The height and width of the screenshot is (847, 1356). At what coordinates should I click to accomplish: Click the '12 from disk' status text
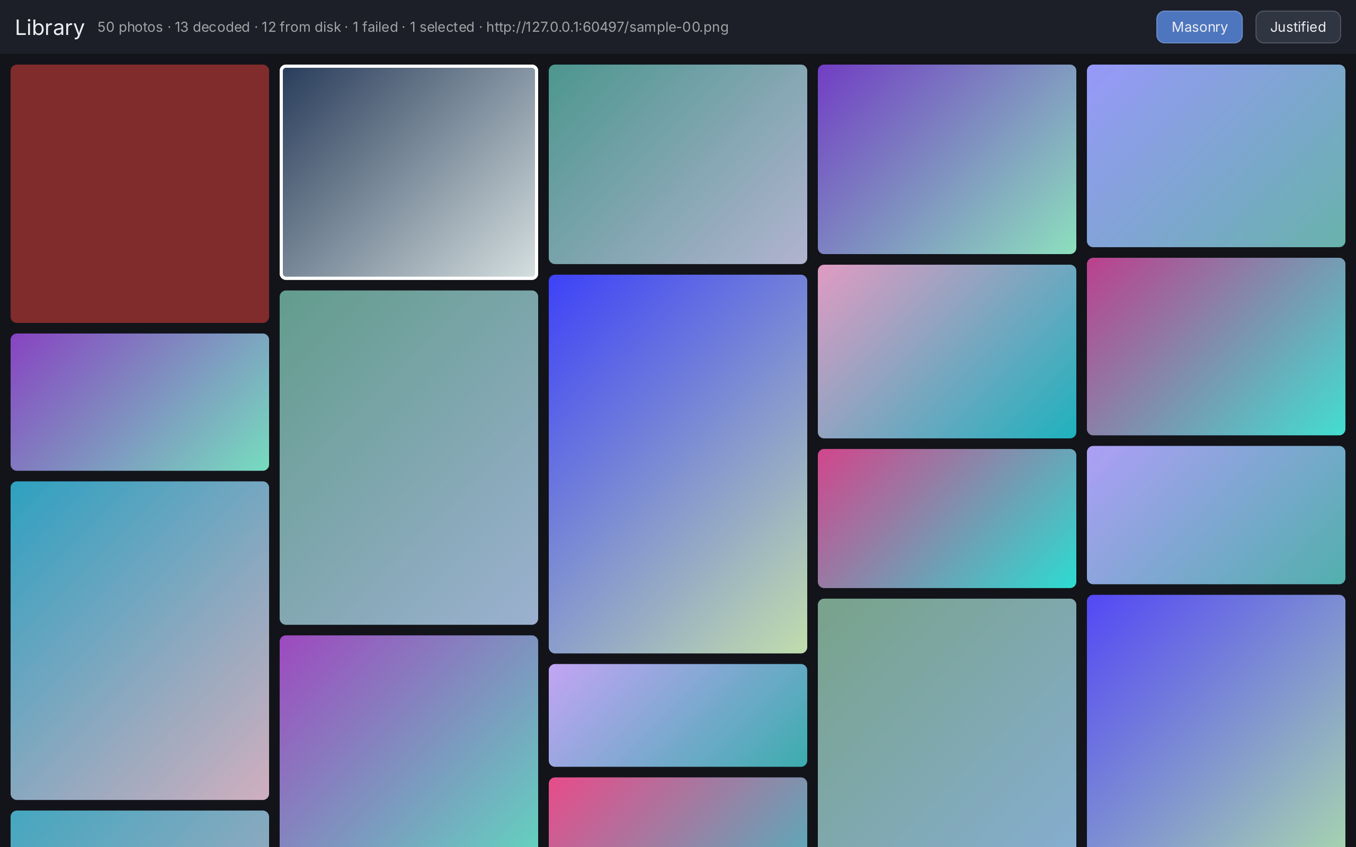301,27
